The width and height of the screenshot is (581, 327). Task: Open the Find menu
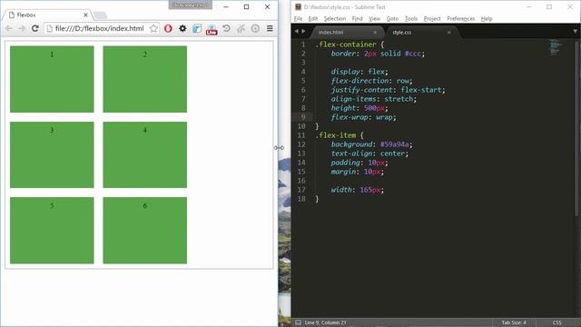click(357, 18)
